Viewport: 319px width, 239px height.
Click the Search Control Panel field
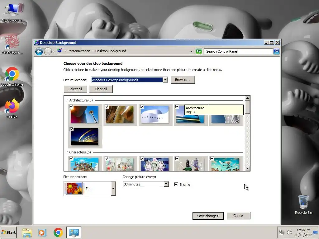tap(238, 51)
